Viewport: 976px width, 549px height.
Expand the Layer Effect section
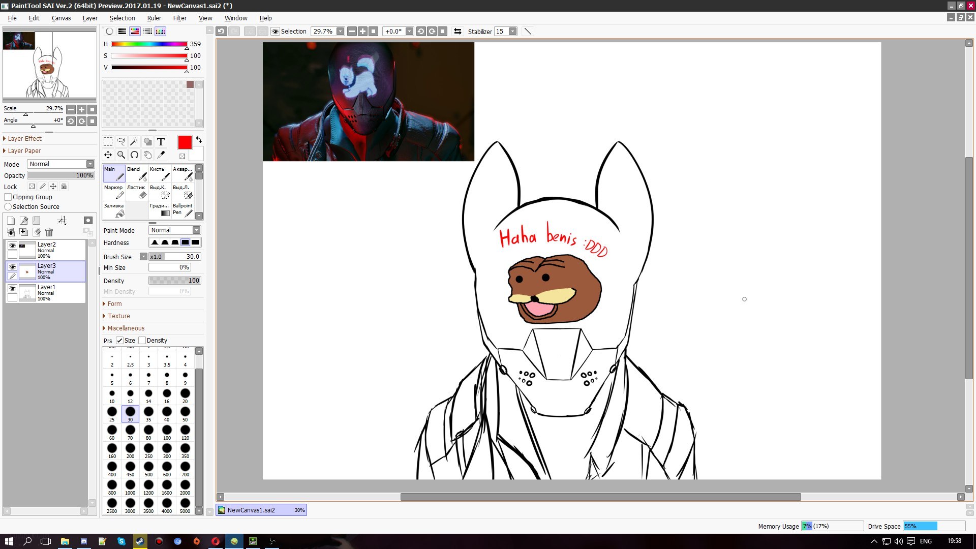coord(24,139)
